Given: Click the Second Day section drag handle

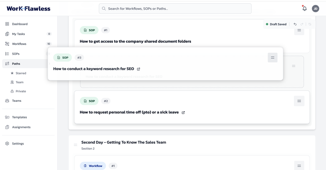Looking at the screenshot, I should (x=75, y=145).
